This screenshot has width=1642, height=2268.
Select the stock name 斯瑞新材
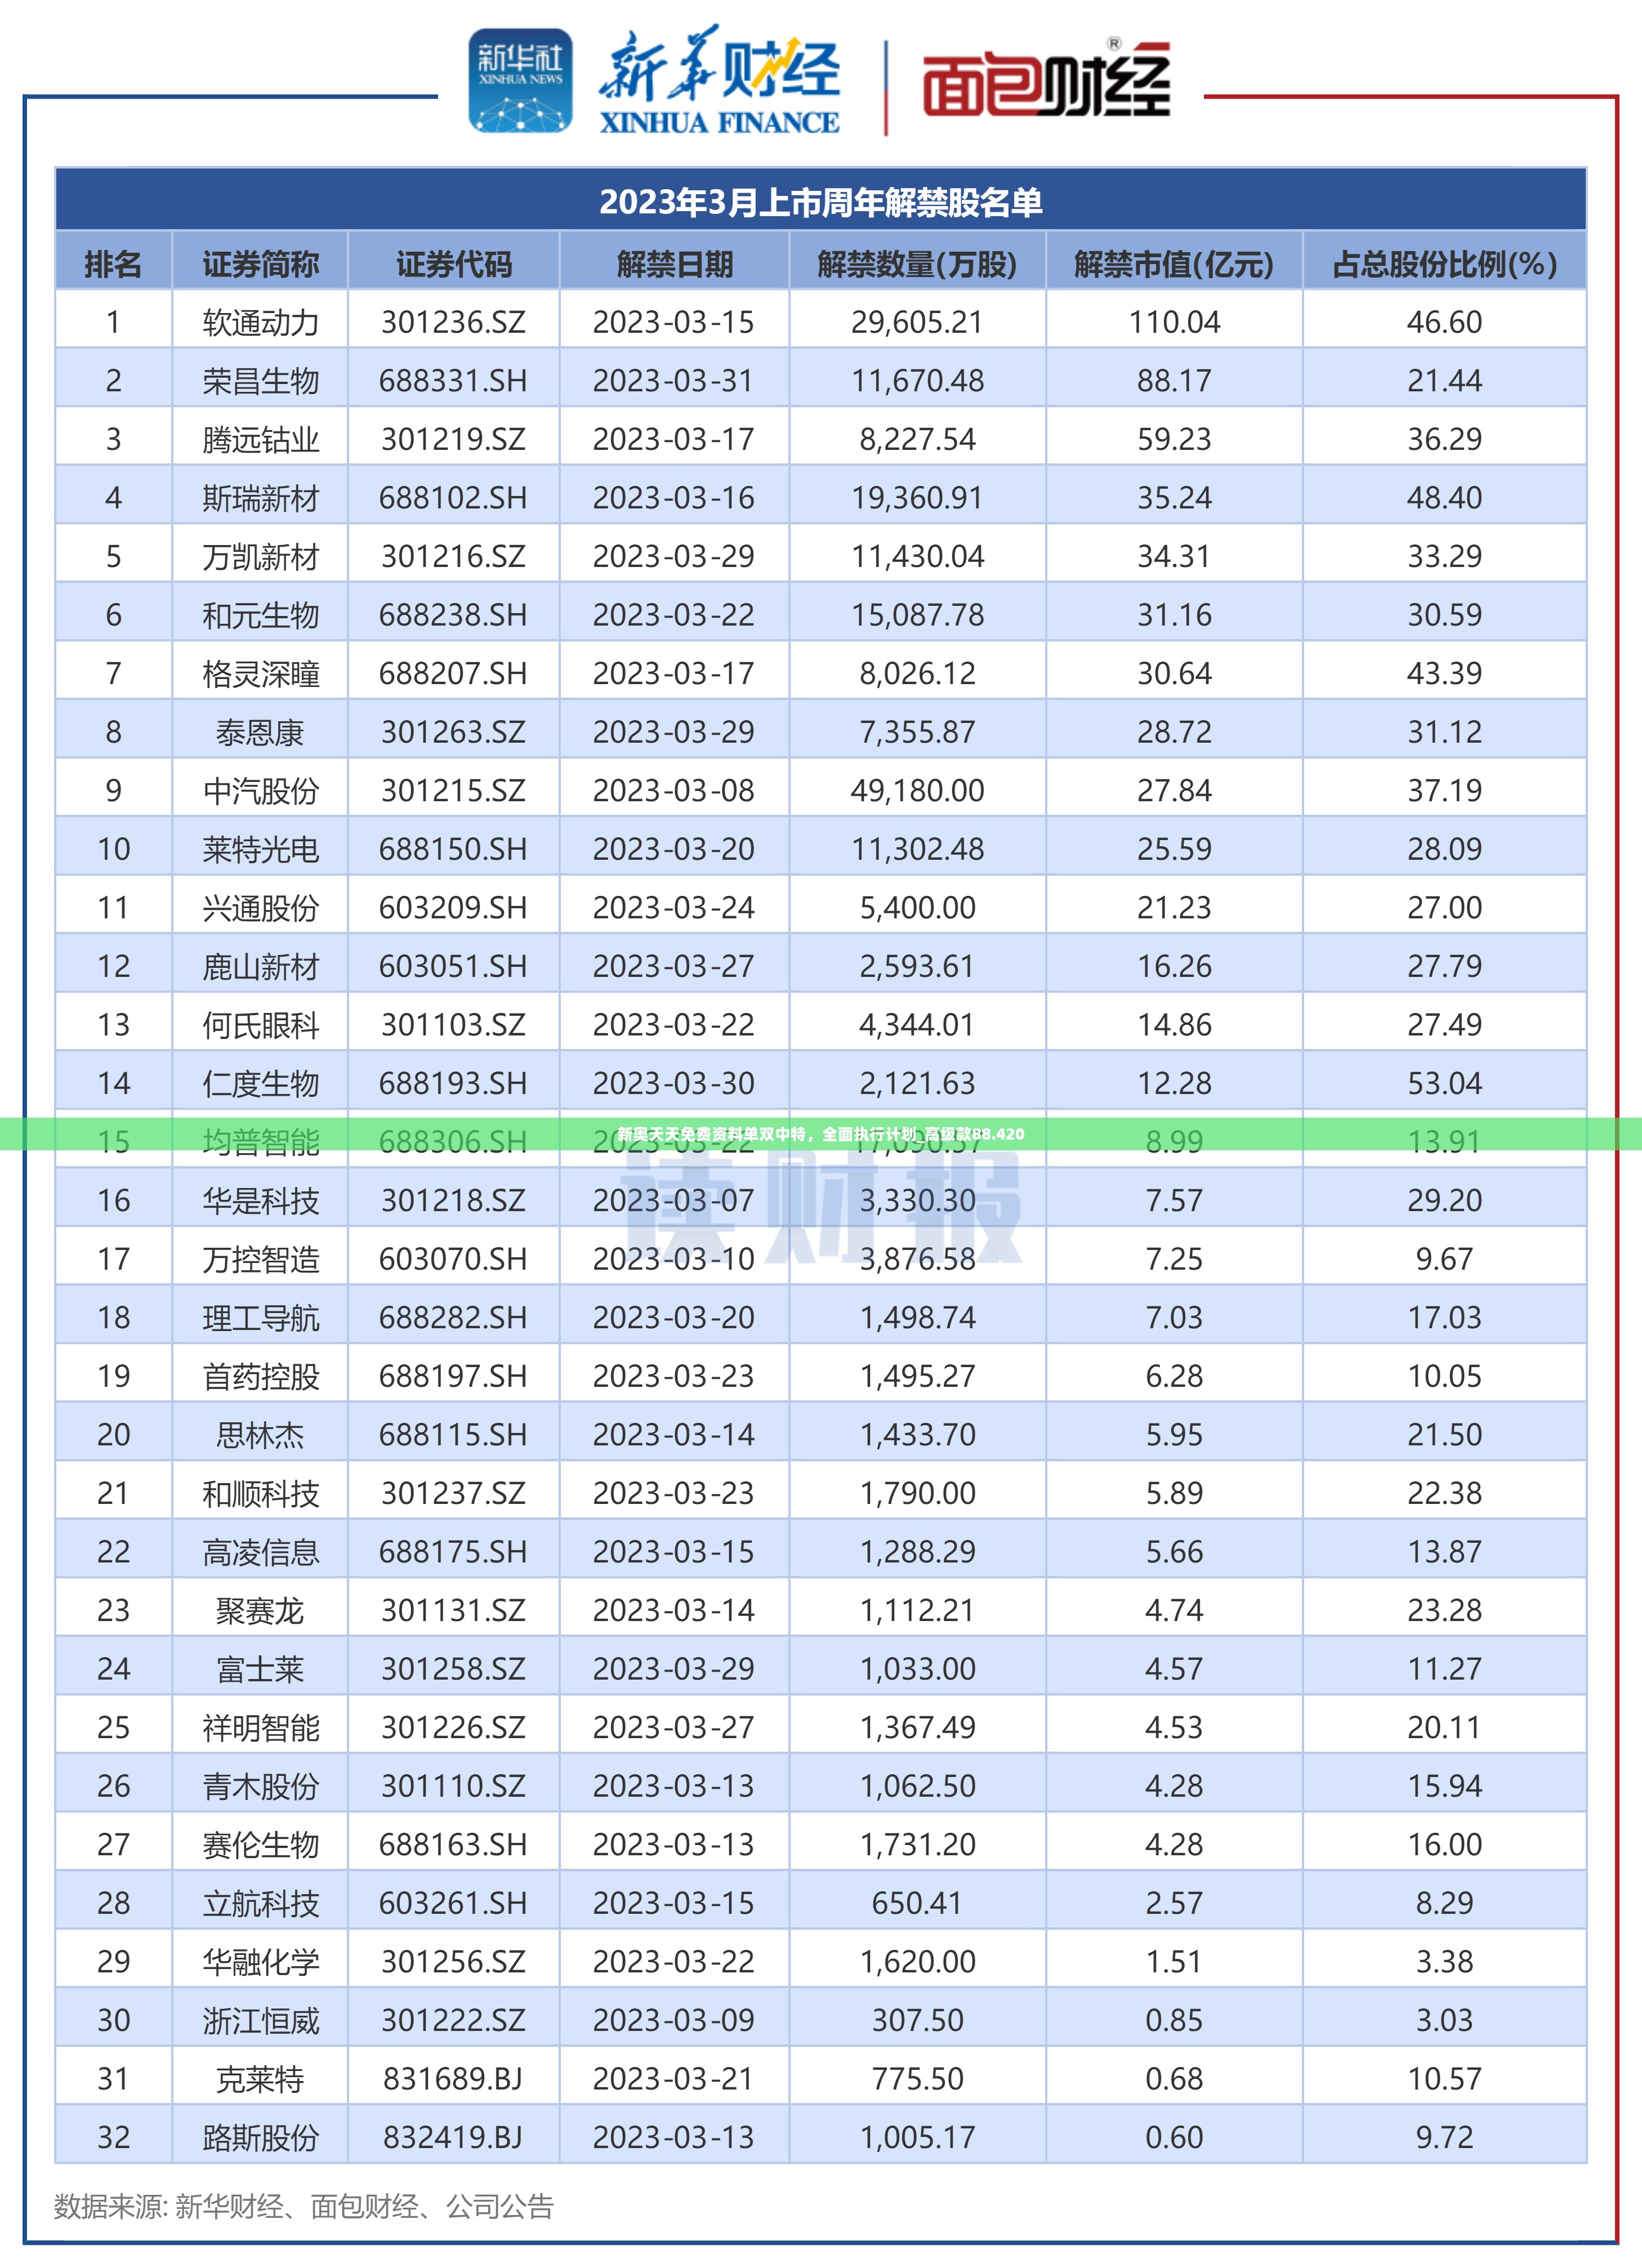pos(260,498)
